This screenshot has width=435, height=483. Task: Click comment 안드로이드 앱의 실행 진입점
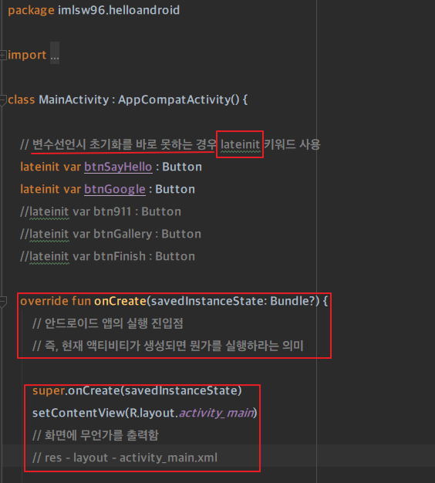coord(108,323)
